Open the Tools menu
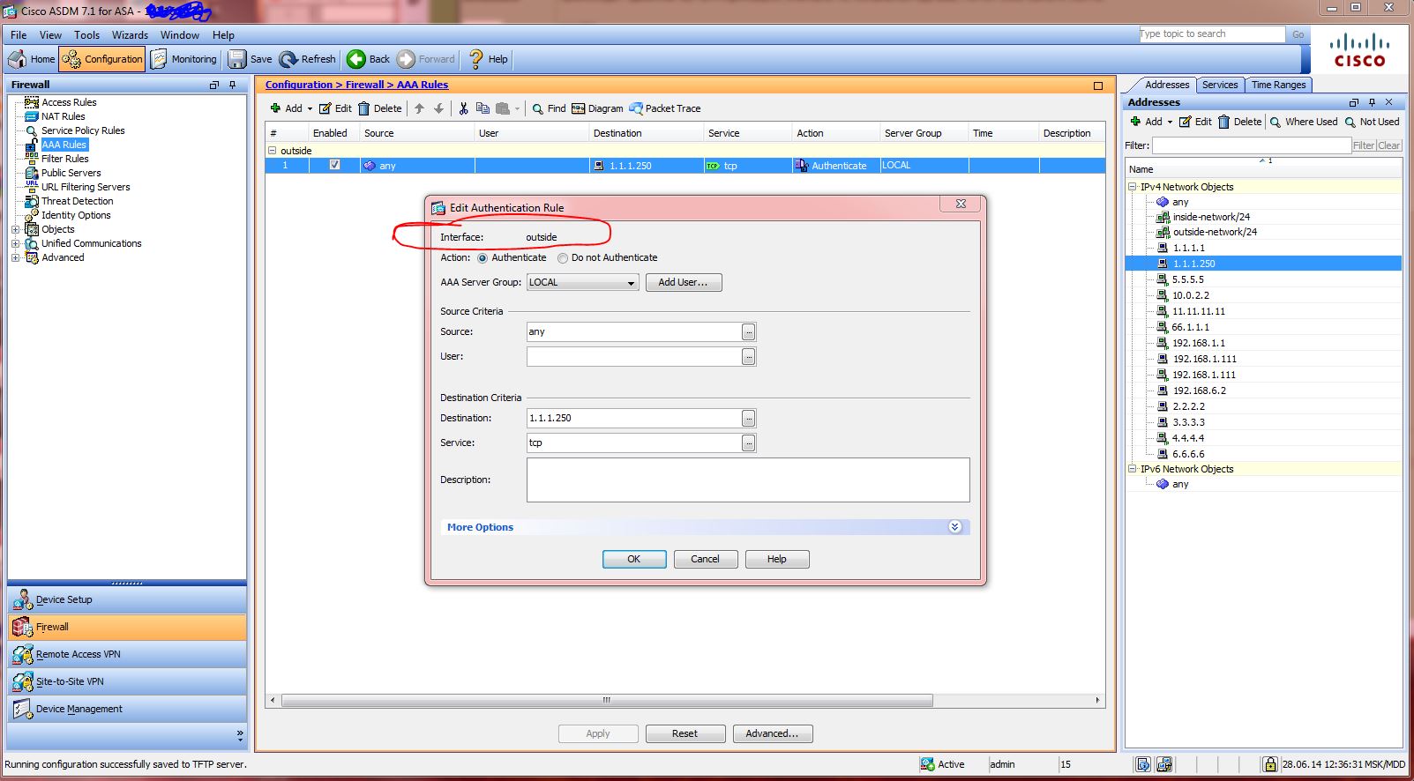The width and height of the screenshot is (1414, 781). pyautogui.click(x=86, y=35)
